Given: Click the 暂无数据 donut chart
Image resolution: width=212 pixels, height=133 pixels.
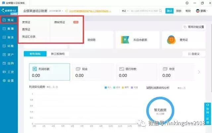Looking at the screenshot, I should point(160,111).
